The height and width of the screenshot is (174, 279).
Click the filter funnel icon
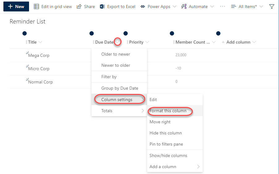click(272, 6)
